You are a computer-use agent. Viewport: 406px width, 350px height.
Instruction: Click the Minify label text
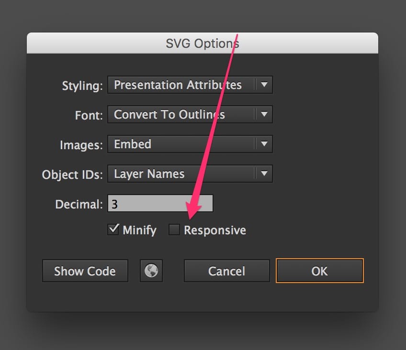[x=139, y=230]
